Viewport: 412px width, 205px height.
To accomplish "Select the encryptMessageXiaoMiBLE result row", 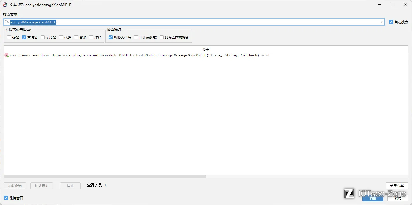I will tap(206, 55).
